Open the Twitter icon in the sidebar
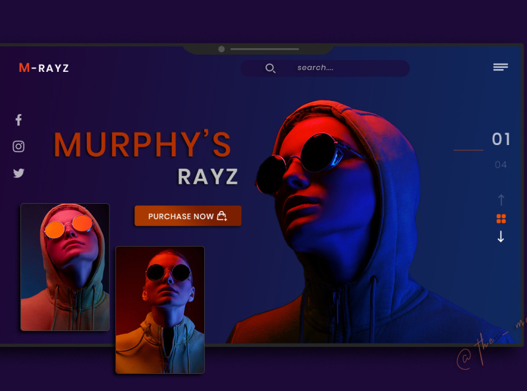The image size is (527, 391). (x=18, y=173)
